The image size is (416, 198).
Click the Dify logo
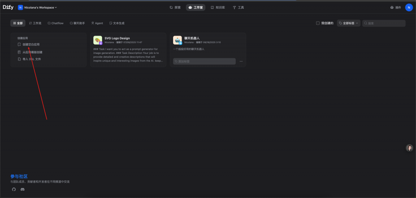(x=8, y=7)
